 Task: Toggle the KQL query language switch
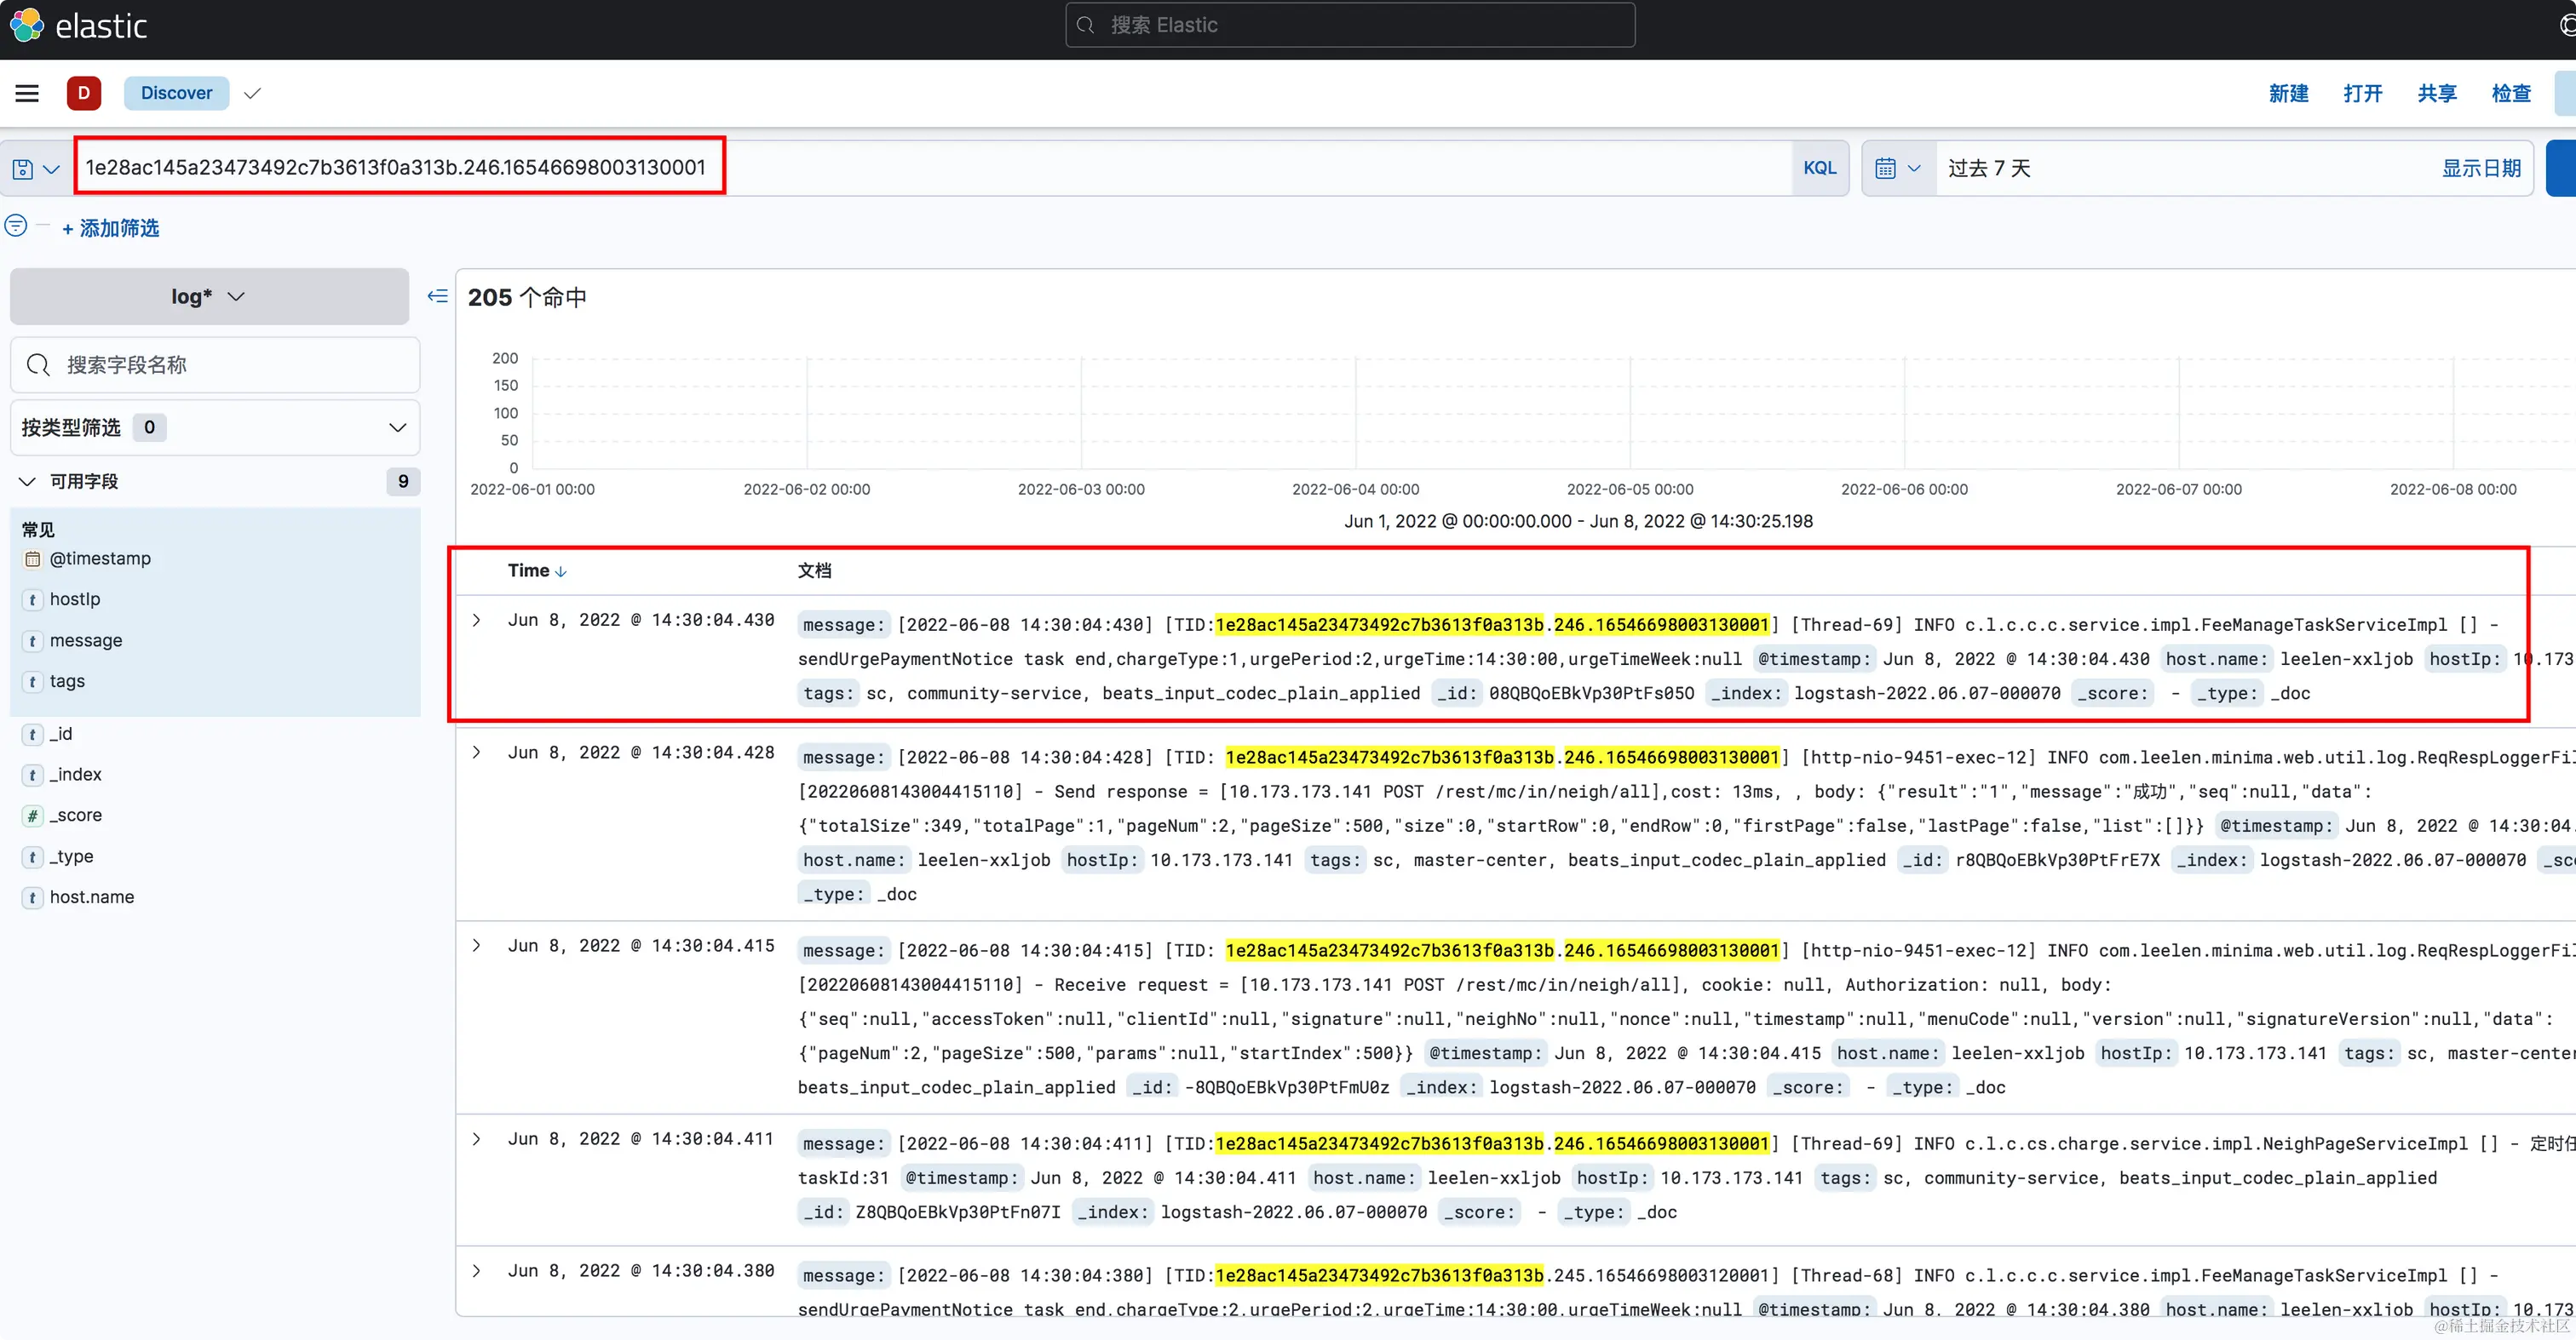[1819, 168]
